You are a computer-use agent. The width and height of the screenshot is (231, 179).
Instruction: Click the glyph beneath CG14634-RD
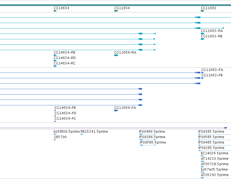tap(55, 61)
